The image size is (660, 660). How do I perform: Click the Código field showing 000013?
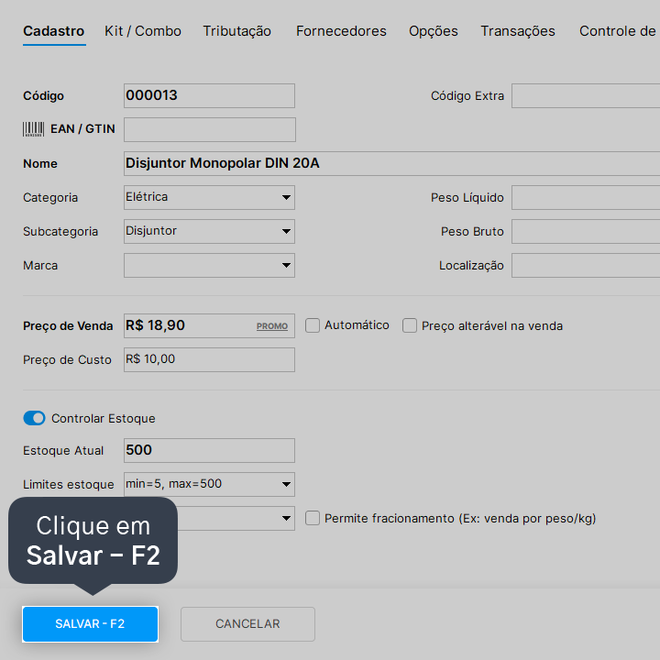209,96
